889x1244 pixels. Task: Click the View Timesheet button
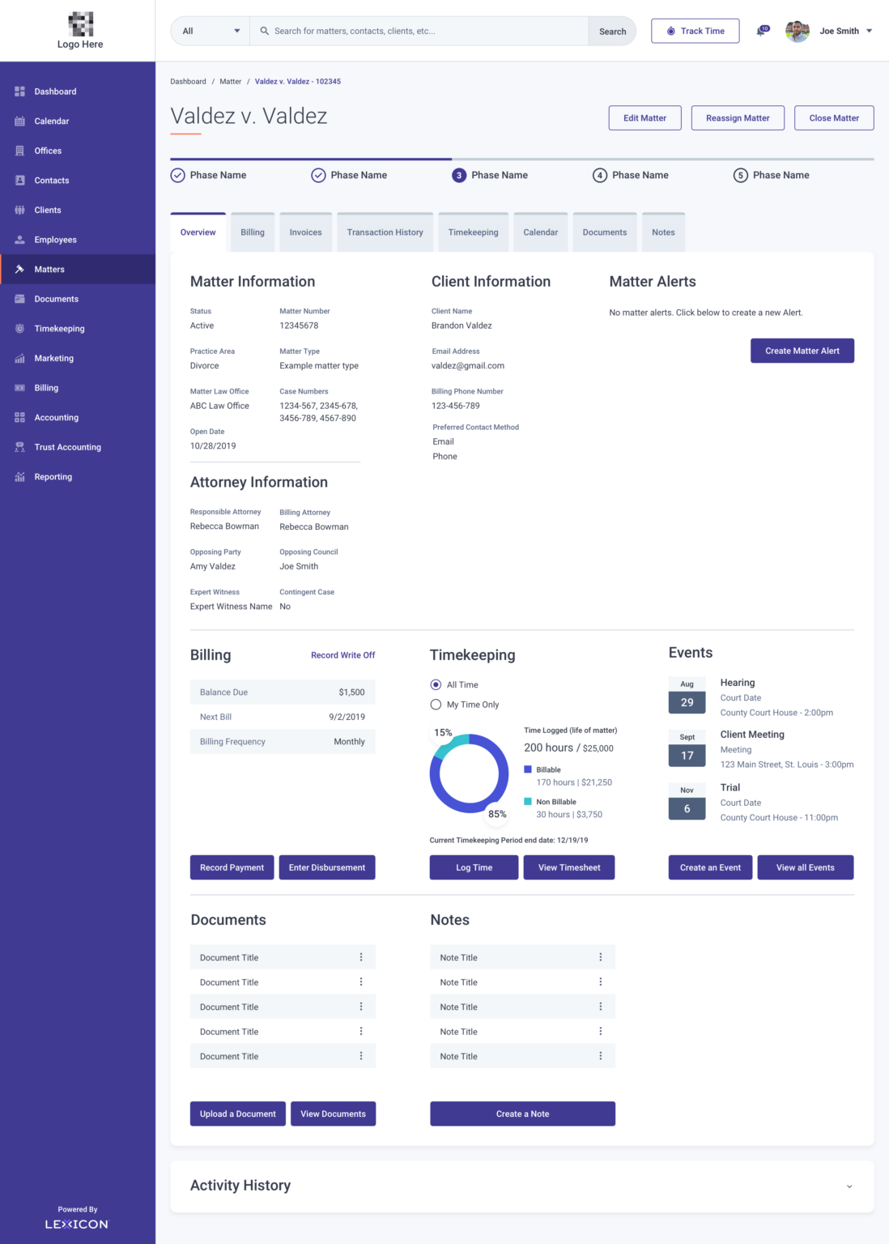(569, 867)
